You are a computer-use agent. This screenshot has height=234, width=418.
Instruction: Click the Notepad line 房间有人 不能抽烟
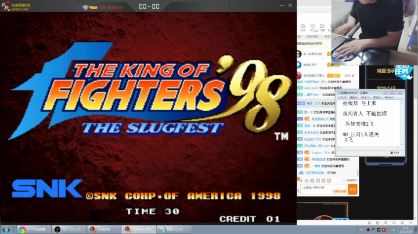pos(365,114)
